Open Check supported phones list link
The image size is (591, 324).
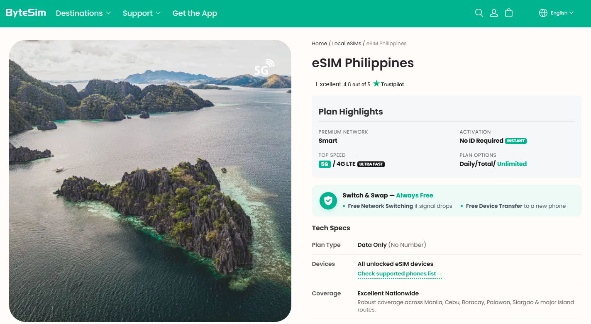point(400,274)
